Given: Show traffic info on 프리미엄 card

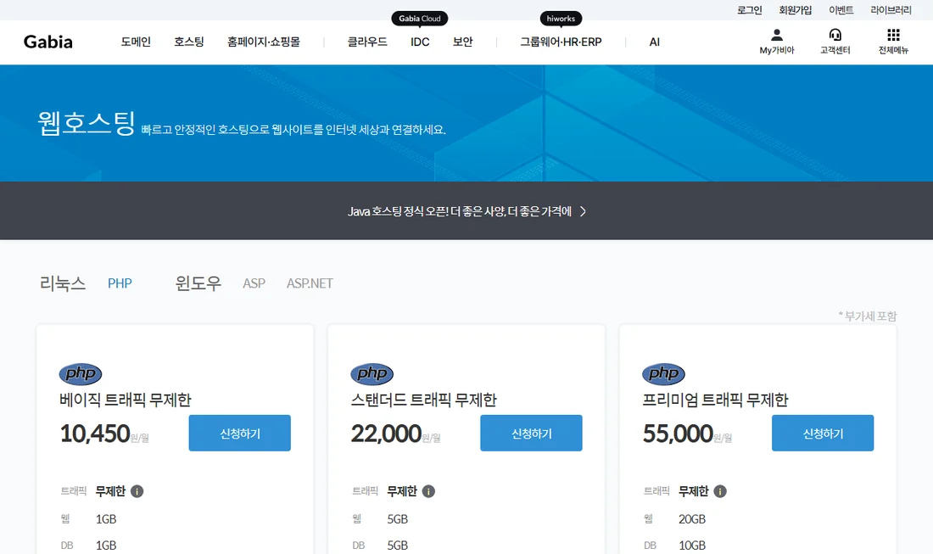Looking at the screenshot, I should [720, 491].
